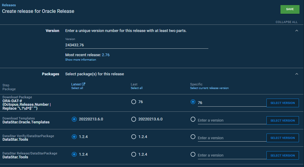This screenshot has width=304, height=167.
Task: Save the Oracle release
Action: pyautogui.click(x=290, y=9)
